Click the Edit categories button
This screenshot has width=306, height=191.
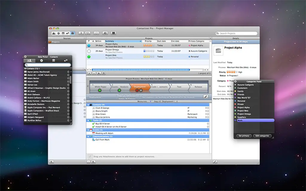[x=262, y=136]
